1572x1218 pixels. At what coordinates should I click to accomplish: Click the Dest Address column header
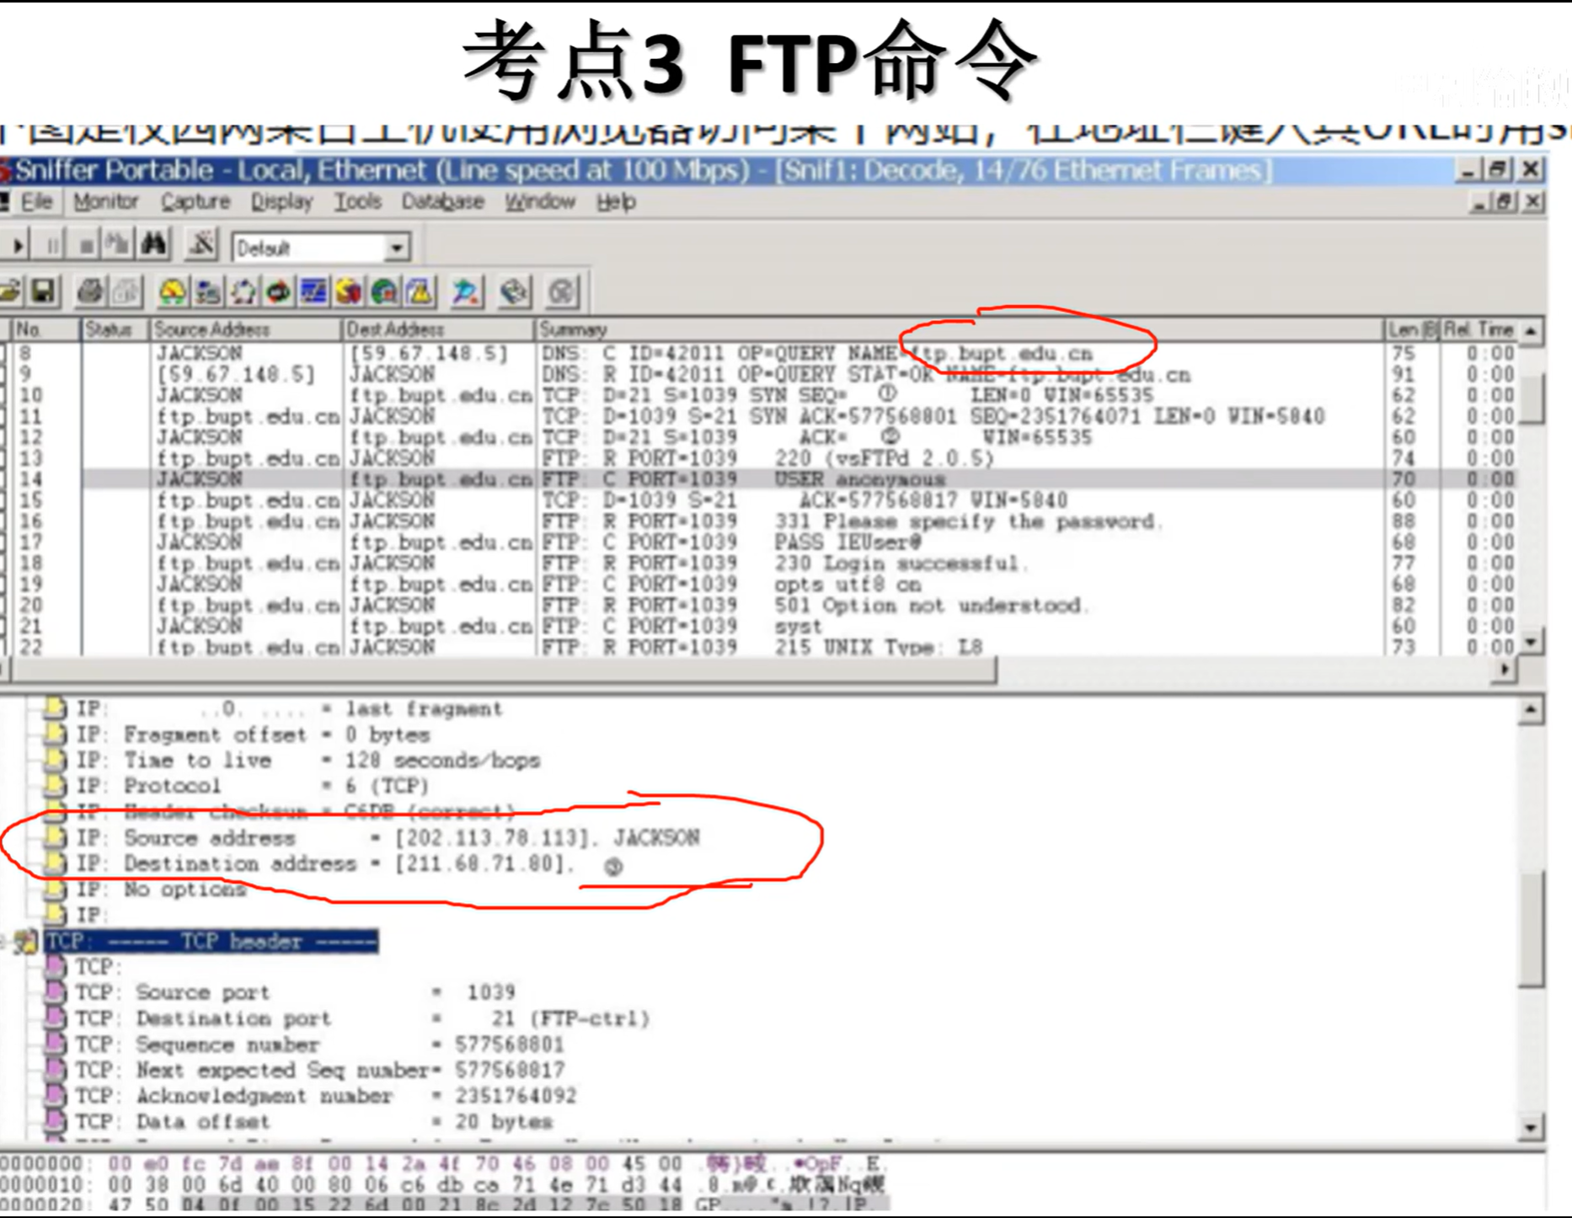click(x=437, y=329)
